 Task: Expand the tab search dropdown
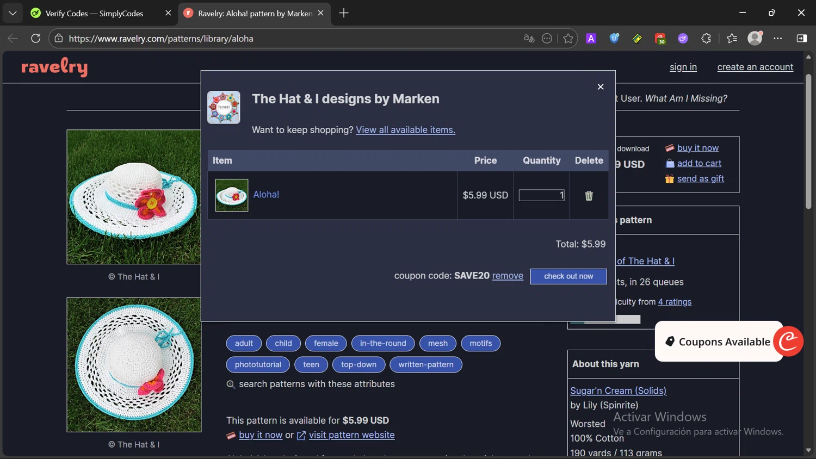[13, 13]
